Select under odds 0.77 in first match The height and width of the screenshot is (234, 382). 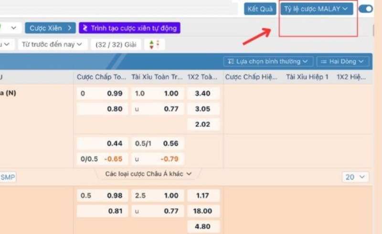[x=158, y=109]
